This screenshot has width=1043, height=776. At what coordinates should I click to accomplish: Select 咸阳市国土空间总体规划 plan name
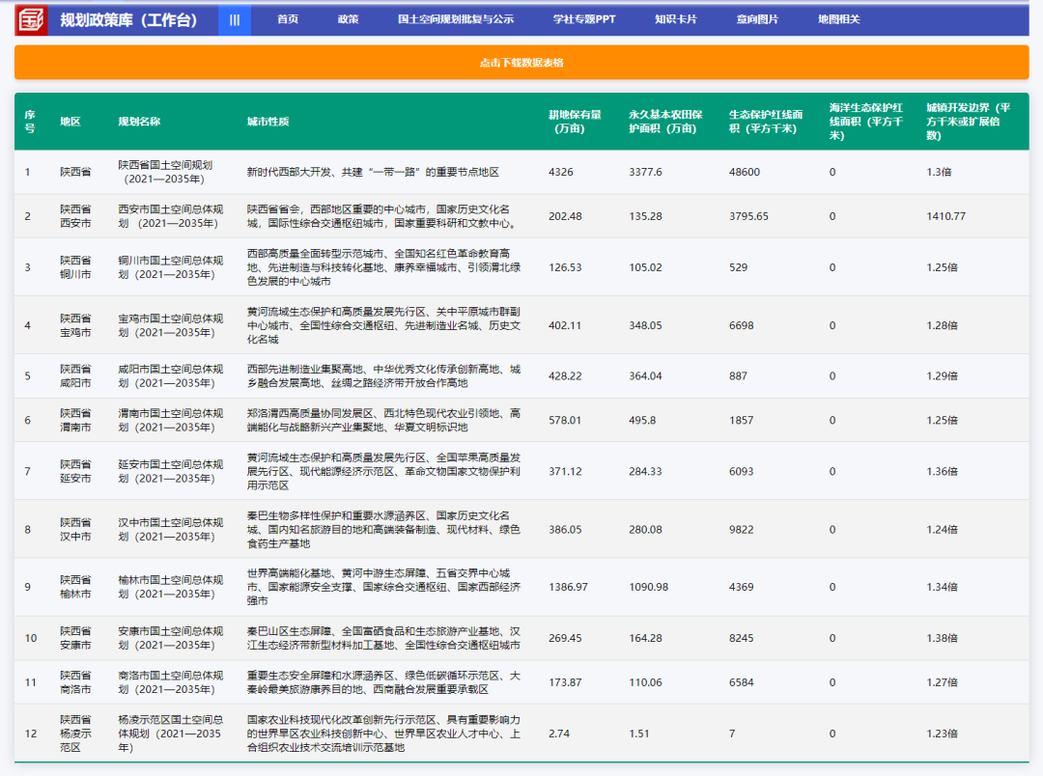coord(170,375)
